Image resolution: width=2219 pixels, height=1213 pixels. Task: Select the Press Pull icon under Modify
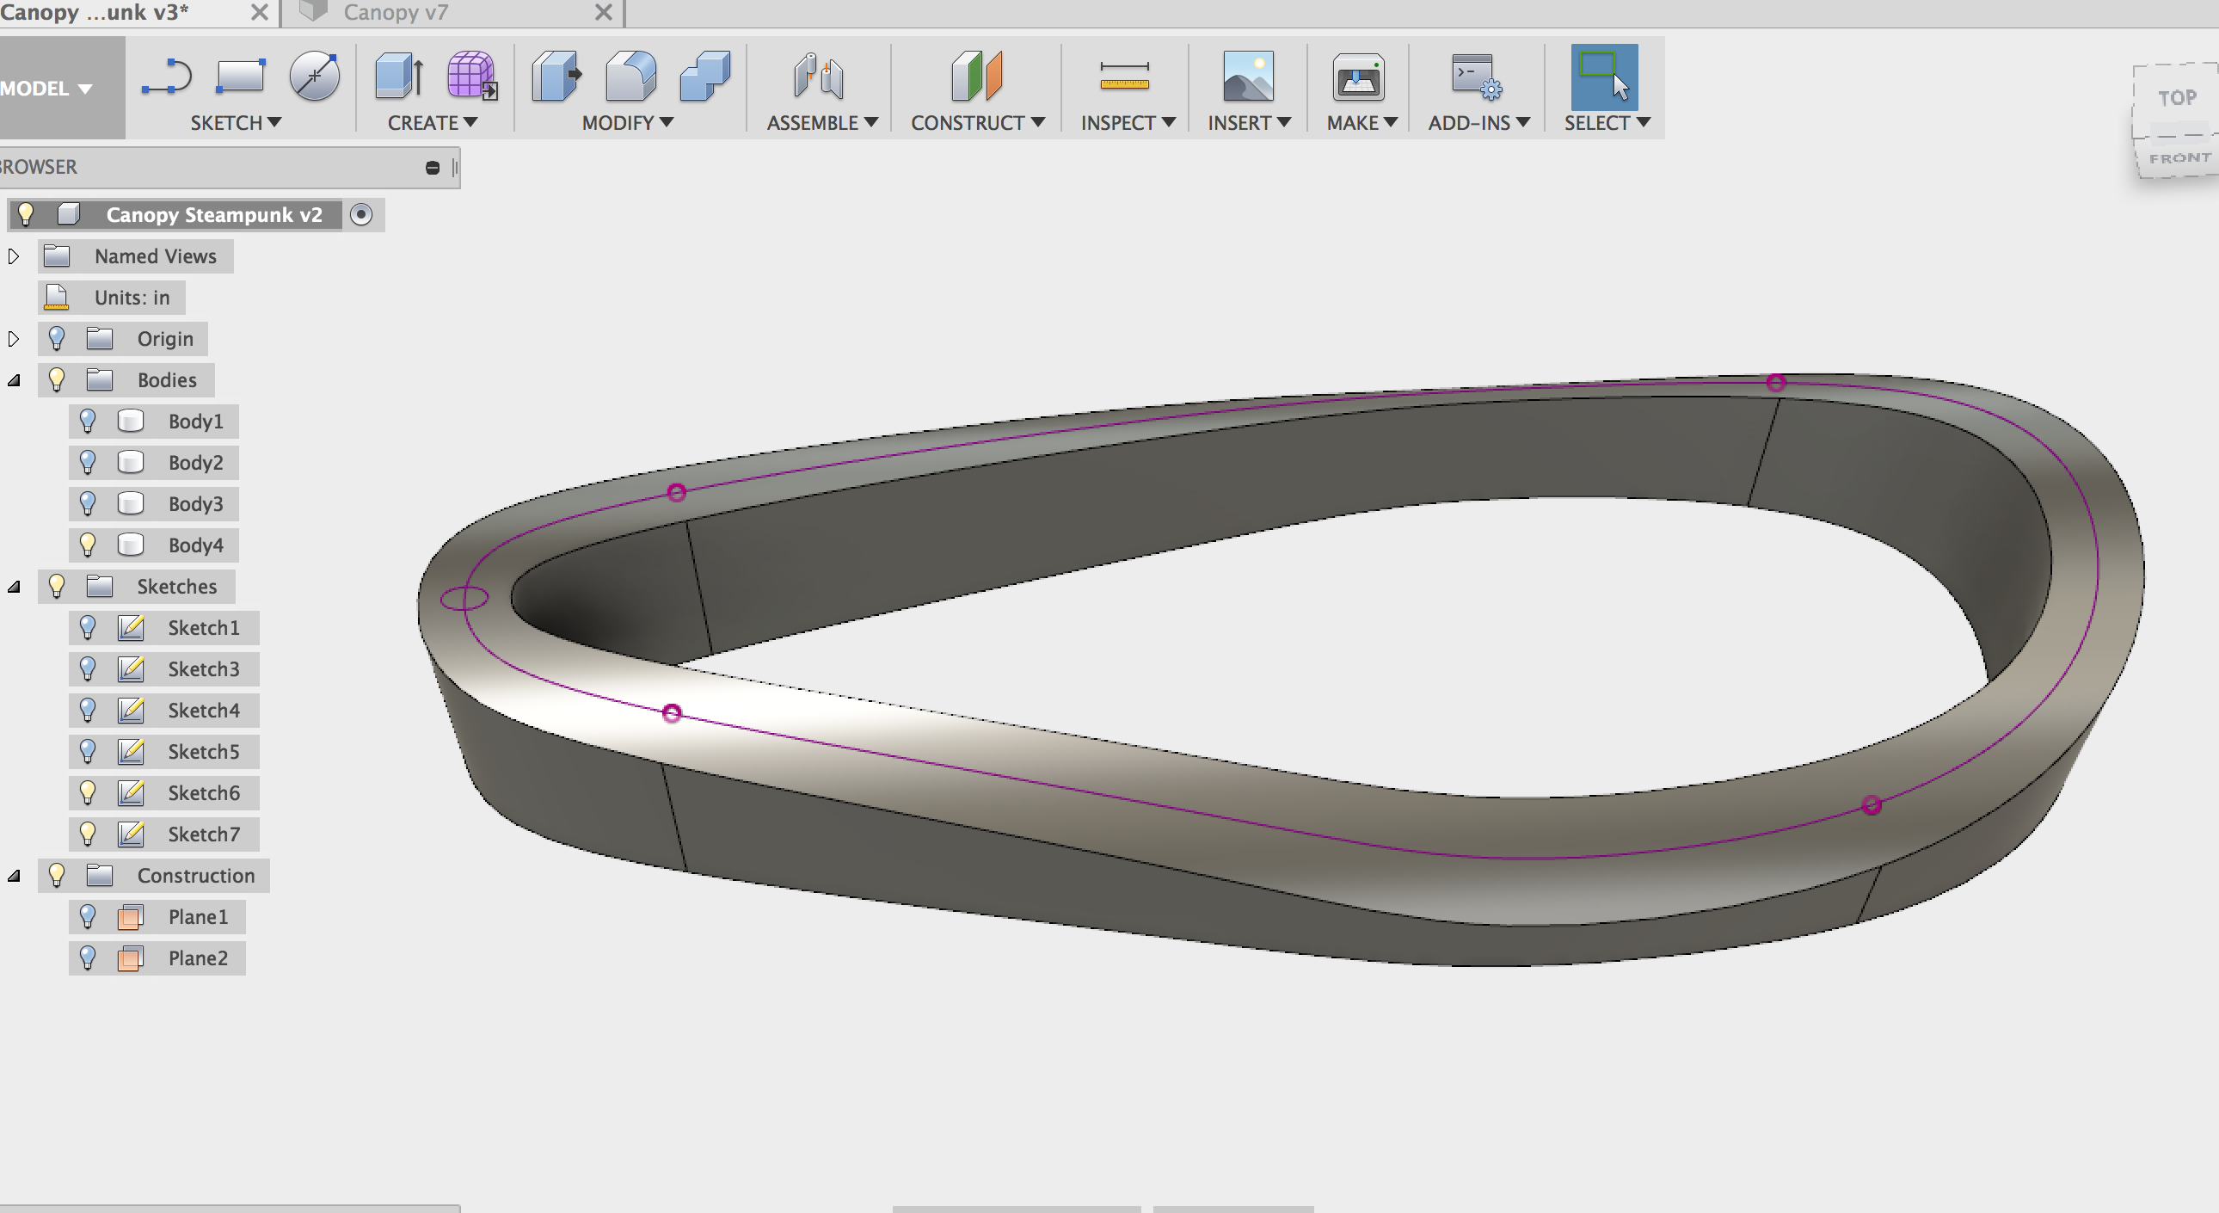[x=555, y=77]
